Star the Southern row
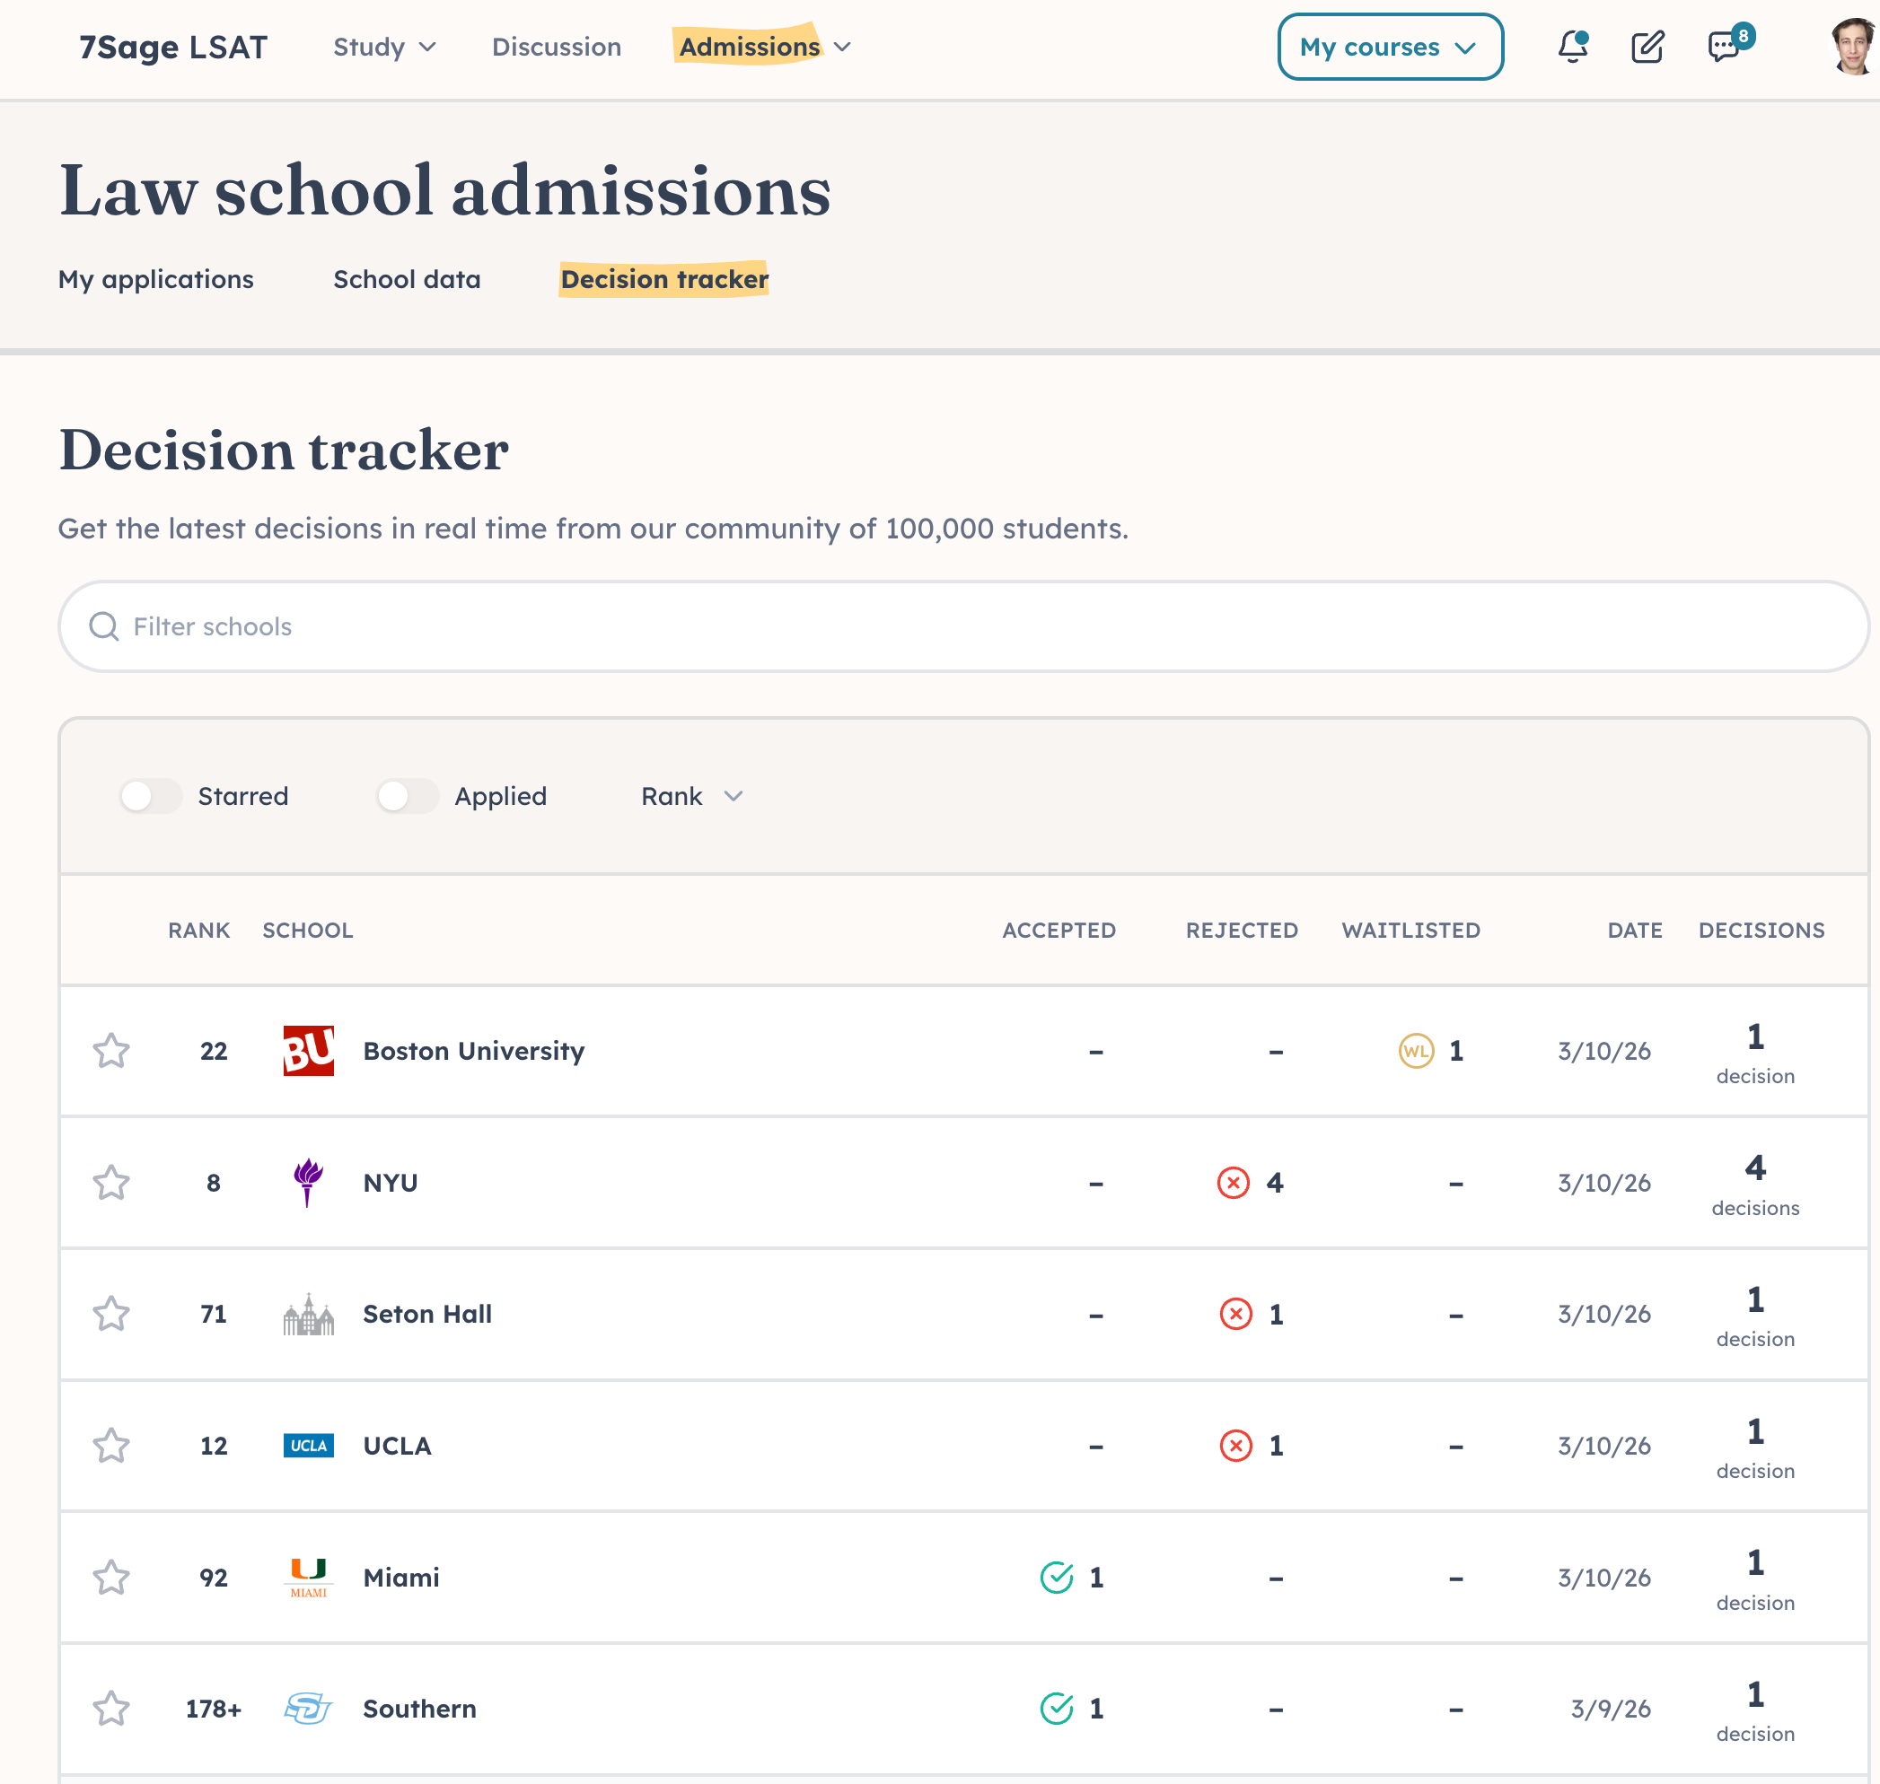1880x1784 pixels. 111,1709
